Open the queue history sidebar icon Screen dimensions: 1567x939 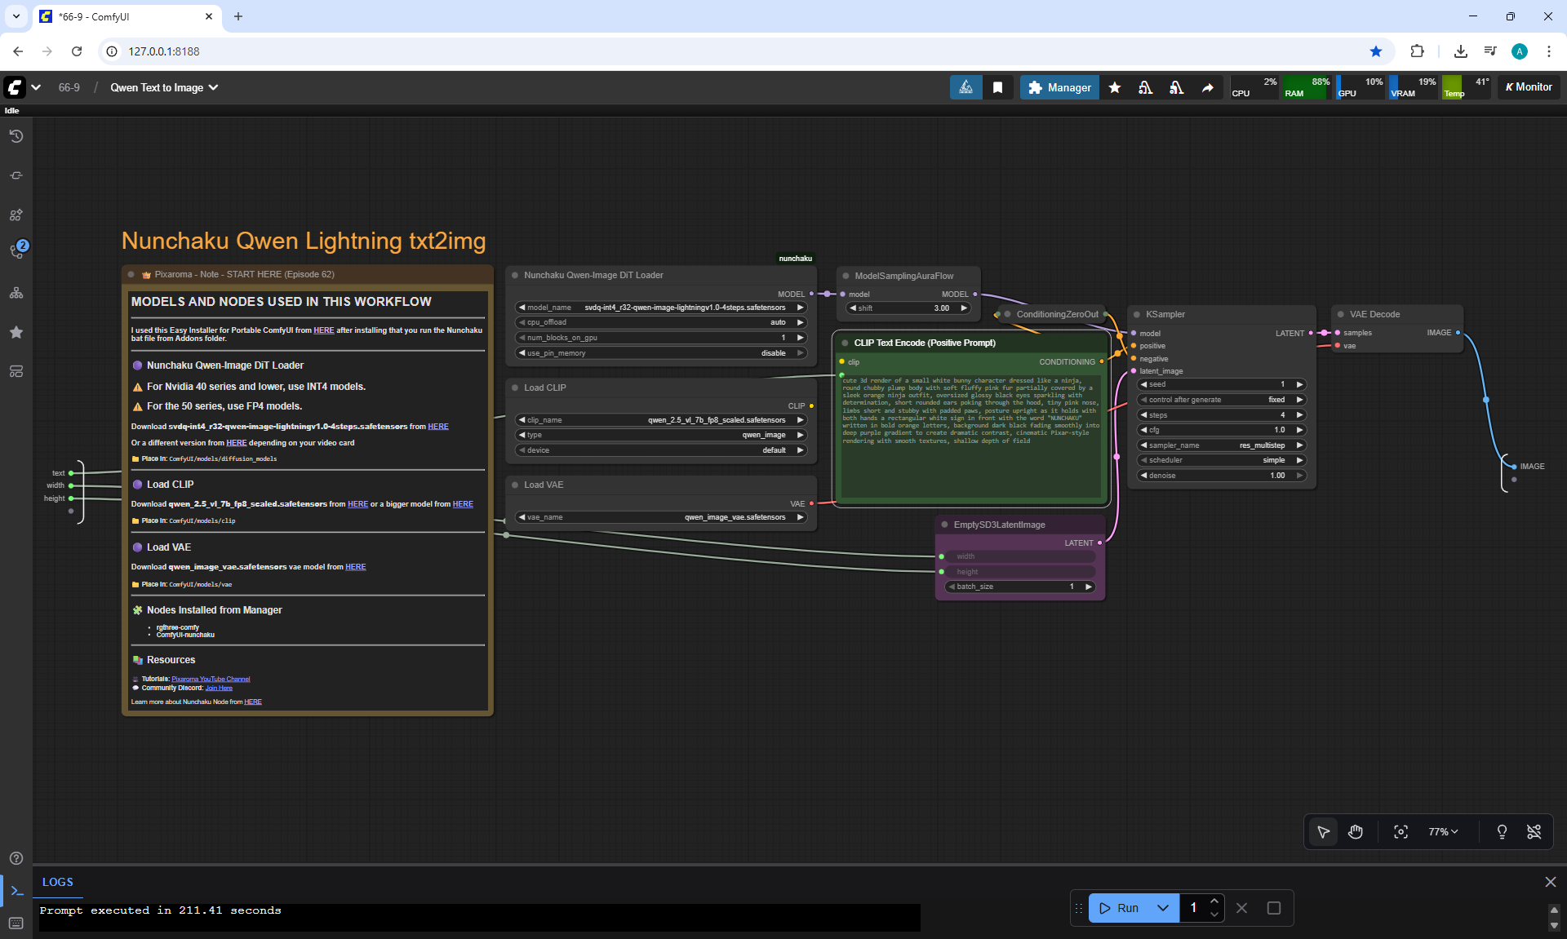pyautogui.click(x=16, y=136)
